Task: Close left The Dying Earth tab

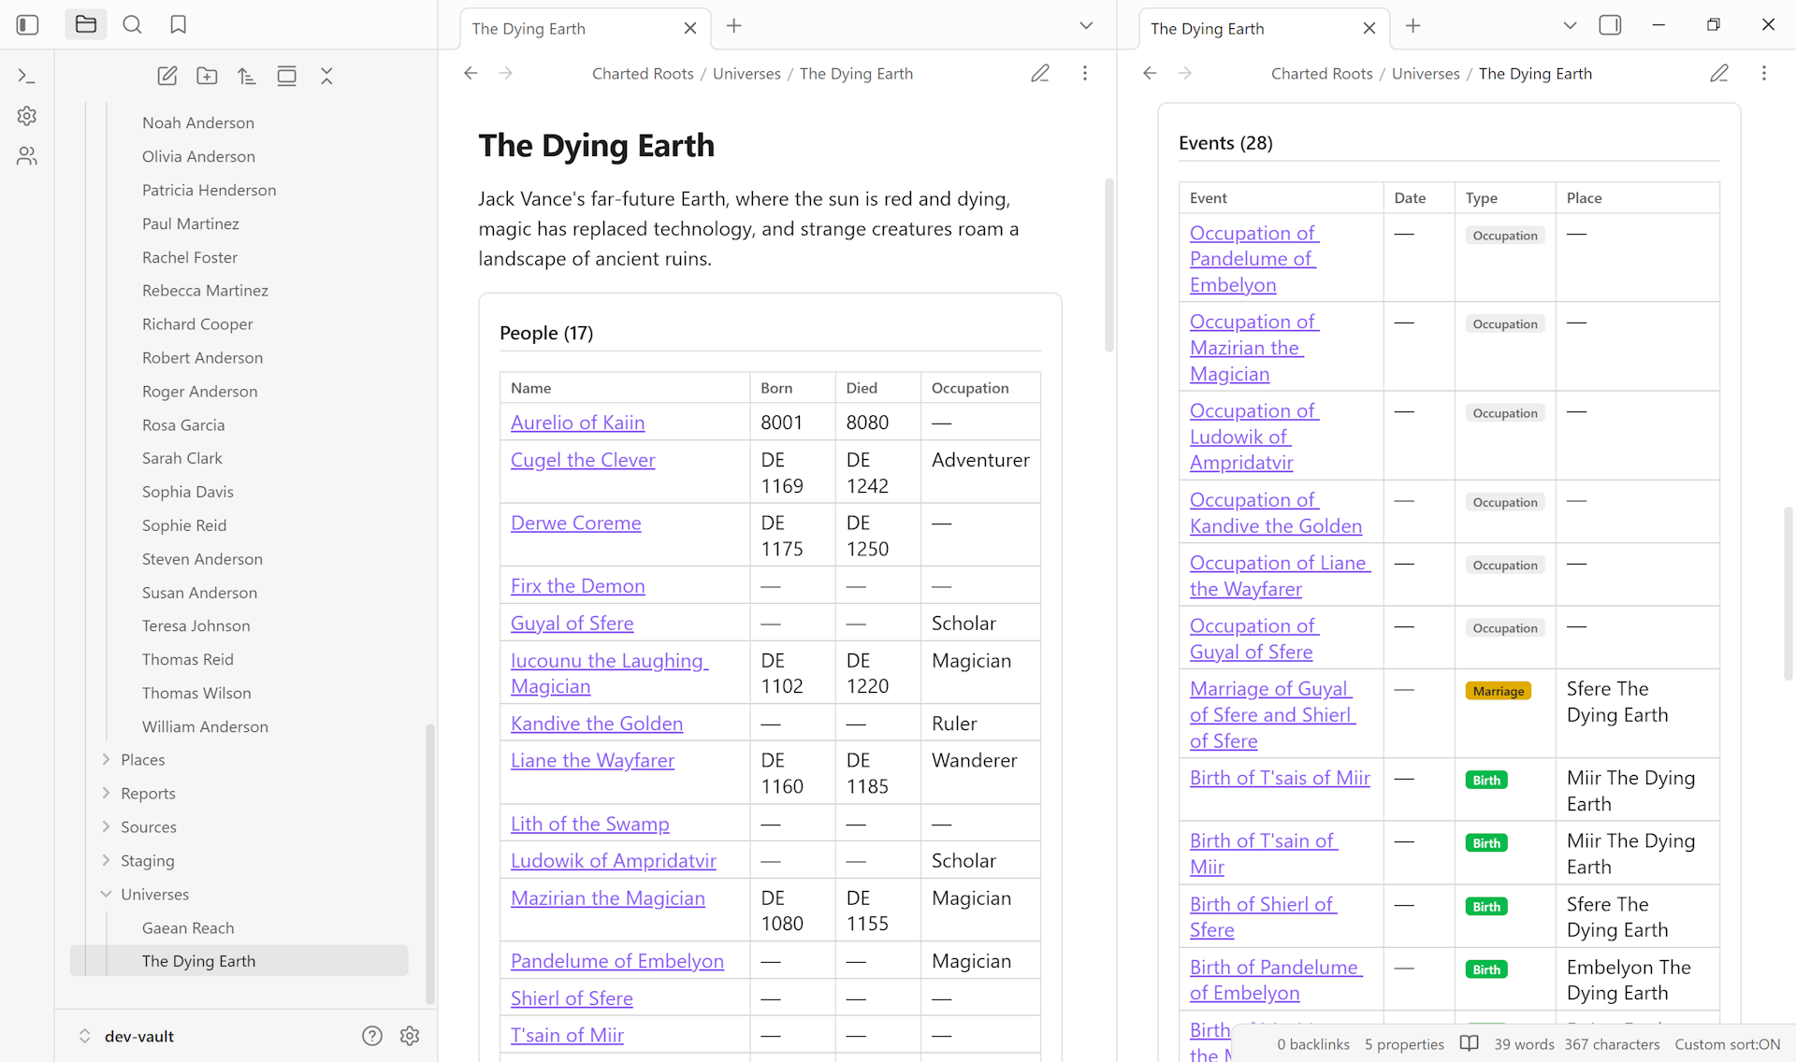Action: pyautogui.click(x=690, y=28)
